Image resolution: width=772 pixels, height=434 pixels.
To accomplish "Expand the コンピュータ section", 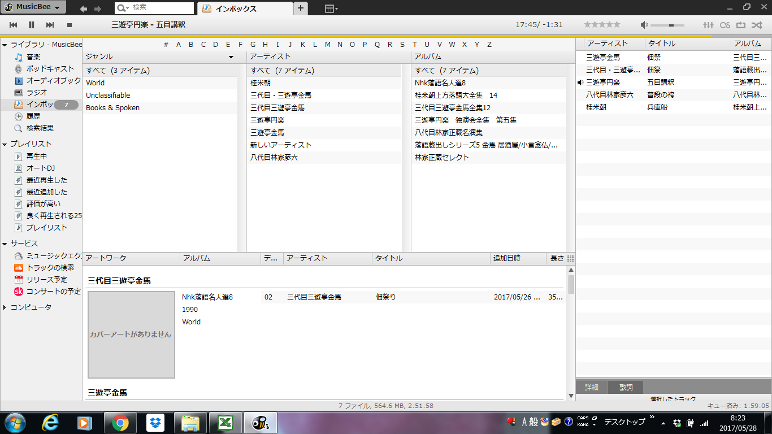I will click(5, 307).
